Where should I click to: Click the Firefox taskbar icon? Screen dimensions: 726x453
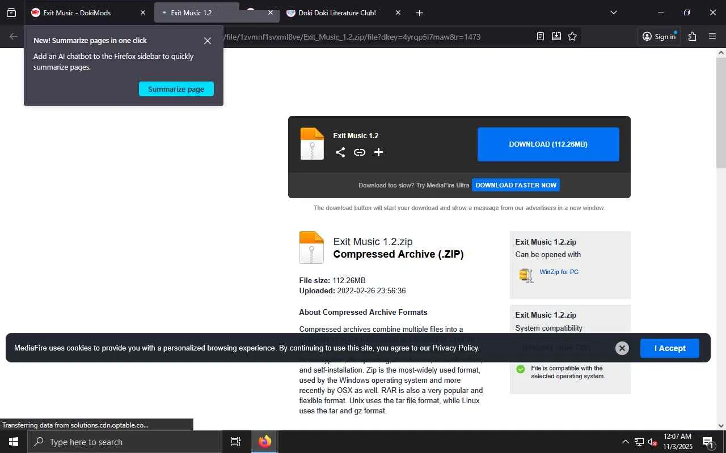click(x=265, y=442)
